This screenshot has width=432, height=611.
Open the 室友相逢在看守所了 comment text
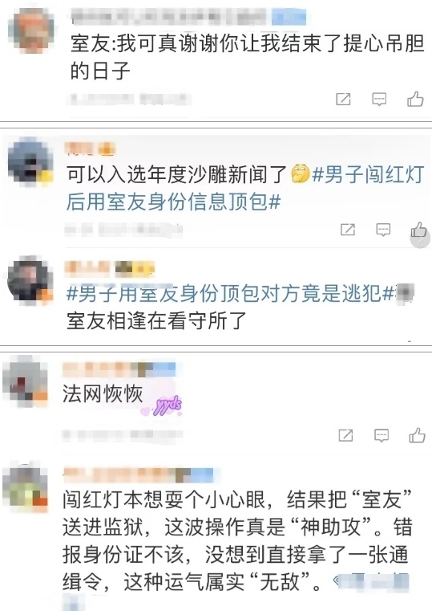pyautogui.click(x=157, y=320)
